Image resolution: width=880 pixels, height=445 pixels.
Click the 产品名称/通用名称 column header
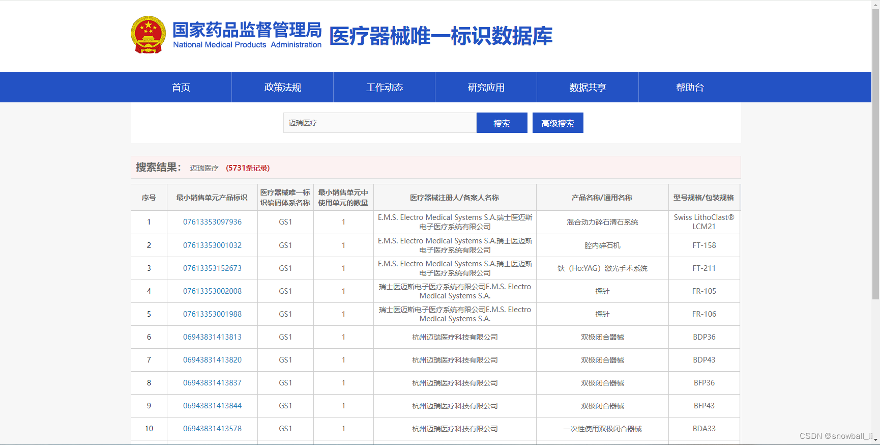602,198
